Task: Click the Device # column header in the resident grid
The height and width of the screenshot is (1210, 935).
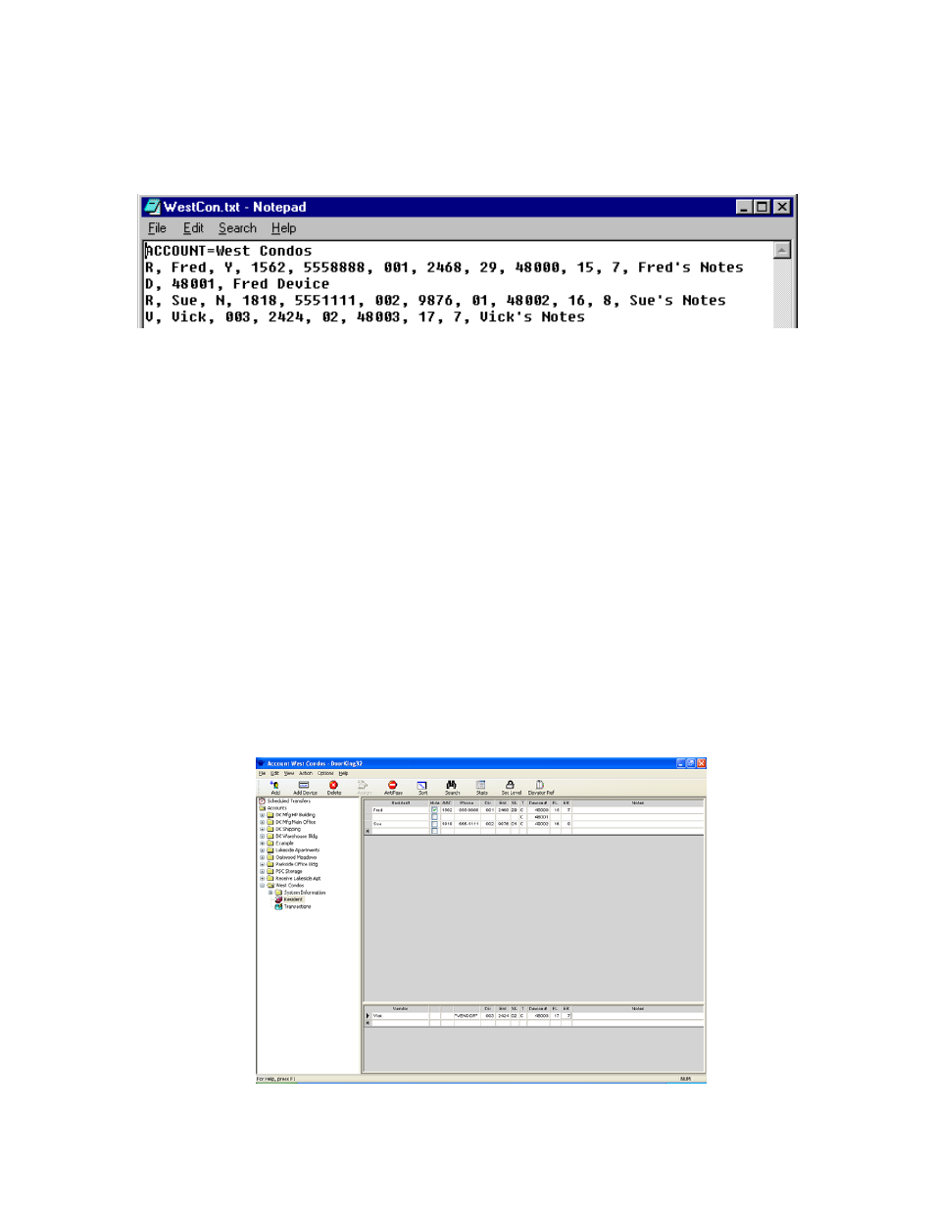Action: click(x=538, y=802)
